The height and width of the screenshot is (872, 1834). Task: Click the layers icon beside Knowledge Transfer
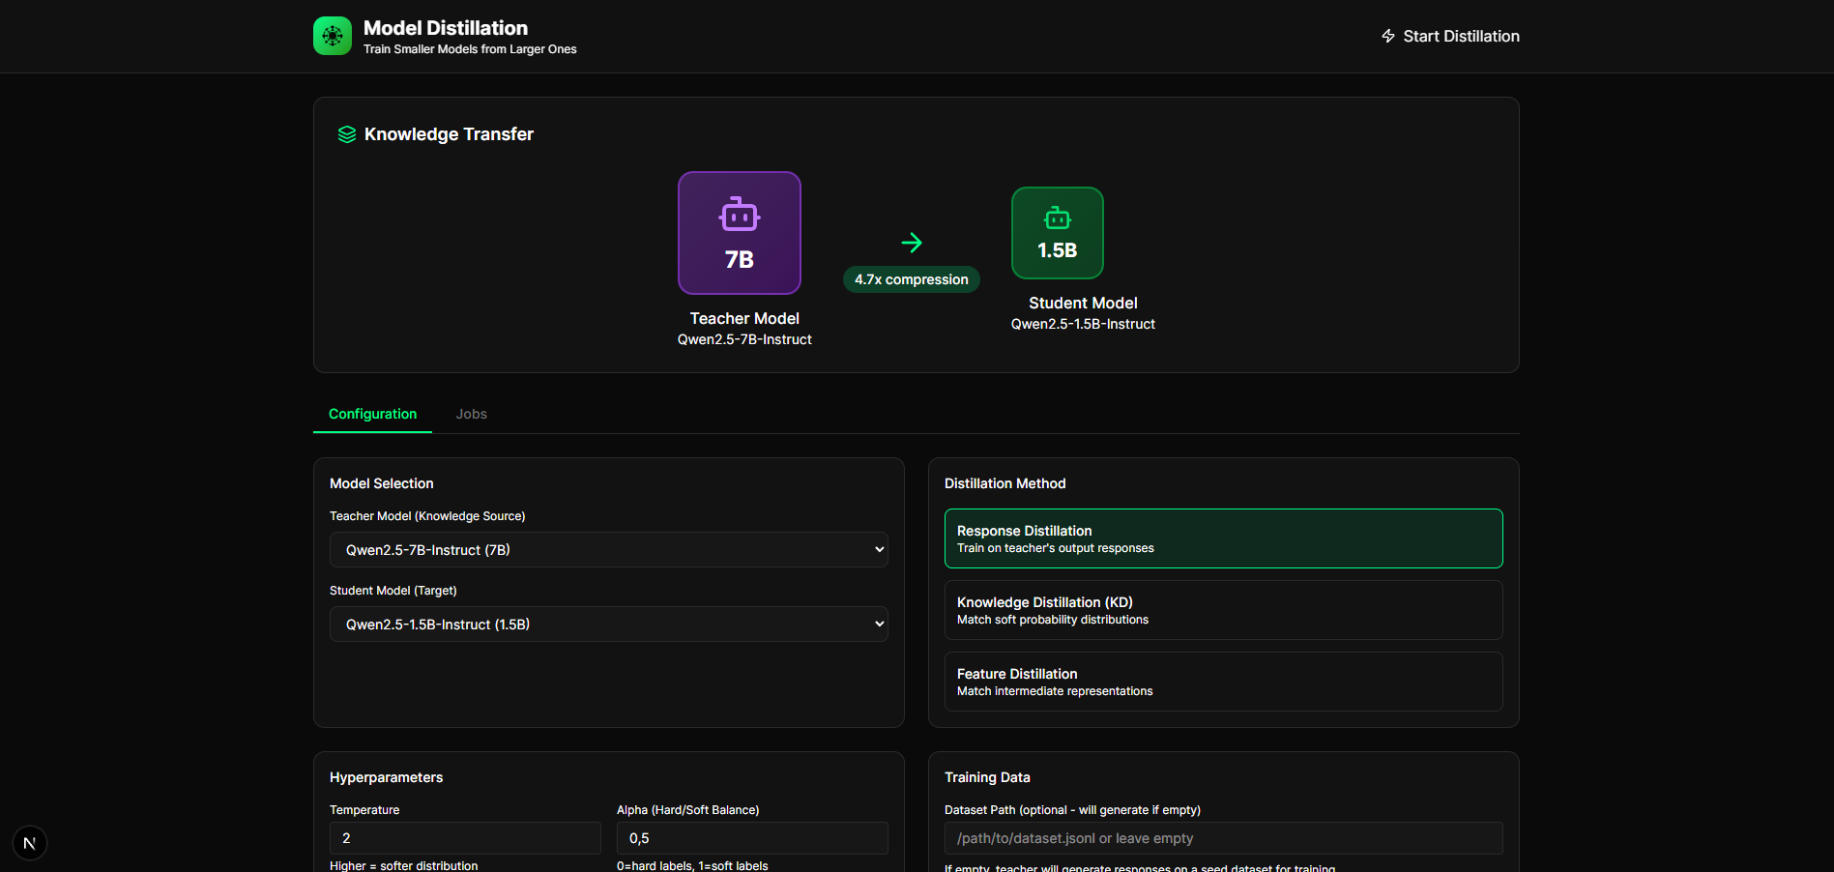pos(347,134)
